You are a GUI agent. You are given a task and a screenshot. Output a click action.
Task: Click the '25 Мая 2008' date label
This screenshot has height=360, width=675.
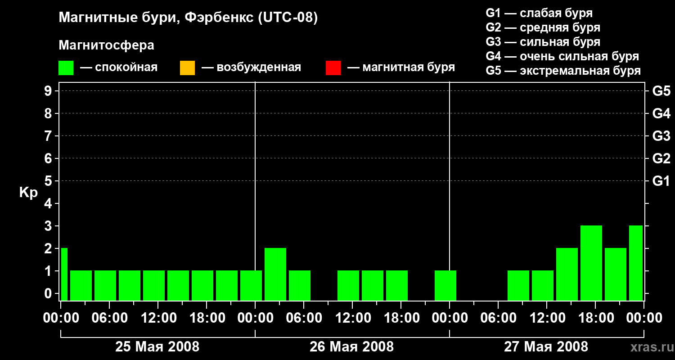click(157, 347)
